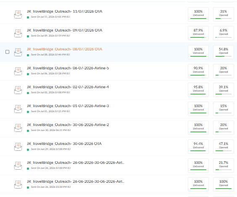Click envelope icon beside 02-07-2026-Airline-4 campaign
Viewport: 237px width, 197px height.
pyautogui.click(x=18, y=90)
